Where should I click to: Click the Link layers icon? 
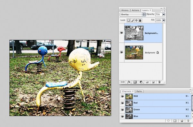coord(123,82)
